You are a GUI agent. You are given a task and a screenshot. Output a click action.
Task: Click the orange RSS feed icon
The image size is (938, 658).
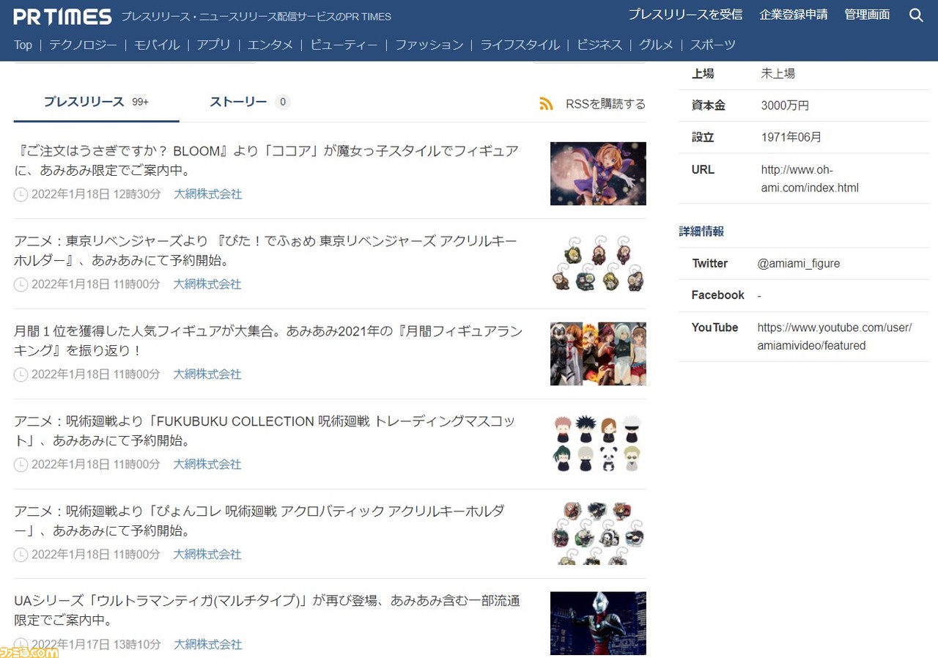546,104
